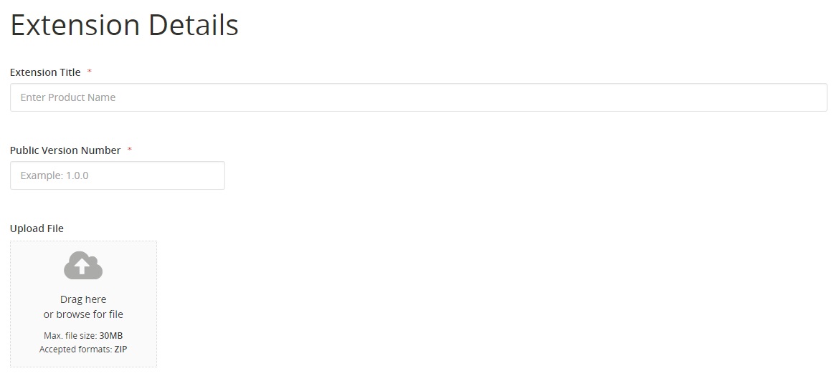This screenshot has width=834, height=376.
Task: Click the 'Enter Product Name' placeholder text
Action: coord(68,97)
